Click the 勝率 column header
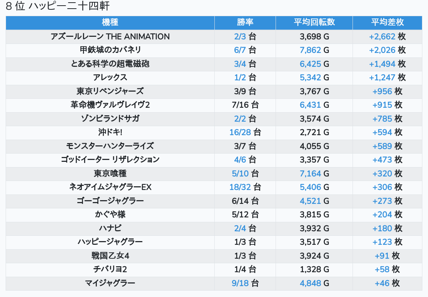The height and width of the screenshot is (297, 428). tap(245, 23)
